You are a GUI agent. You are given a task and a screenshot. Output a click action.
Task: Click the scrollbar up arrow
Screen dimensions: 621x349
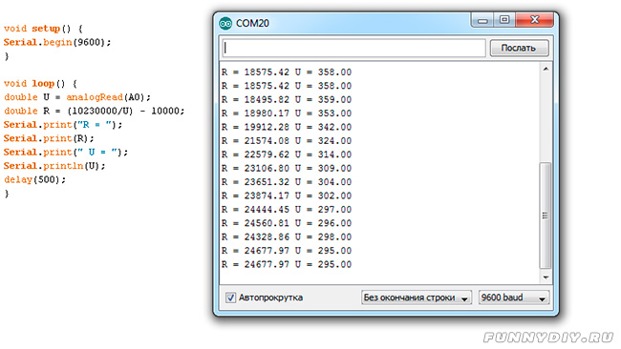pos(546,69)
